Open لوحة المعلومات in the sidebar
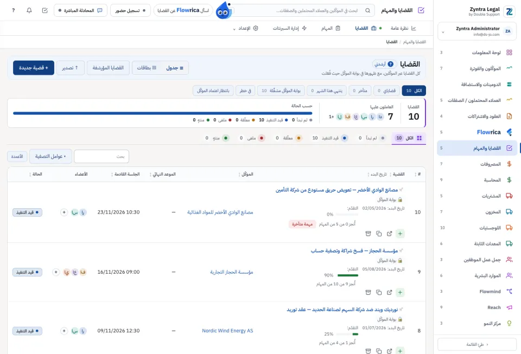The width and height of the screenshot is (521, 354). point(477,53)
